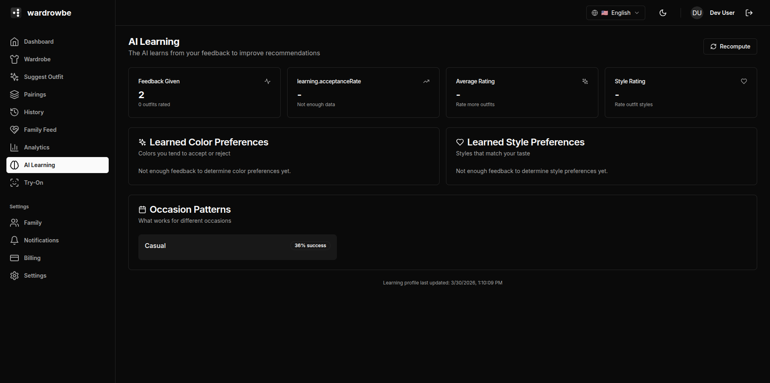This screenshot has height=383, width=770.
Task: Toggle dark mode with the moon icon
Action: tap(663, 13)
